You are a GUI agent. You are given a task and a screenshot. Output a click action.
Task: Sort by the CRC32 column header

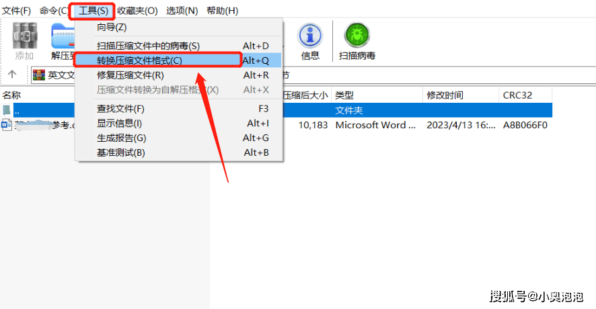pyautogui.click(x=518, y=95)
